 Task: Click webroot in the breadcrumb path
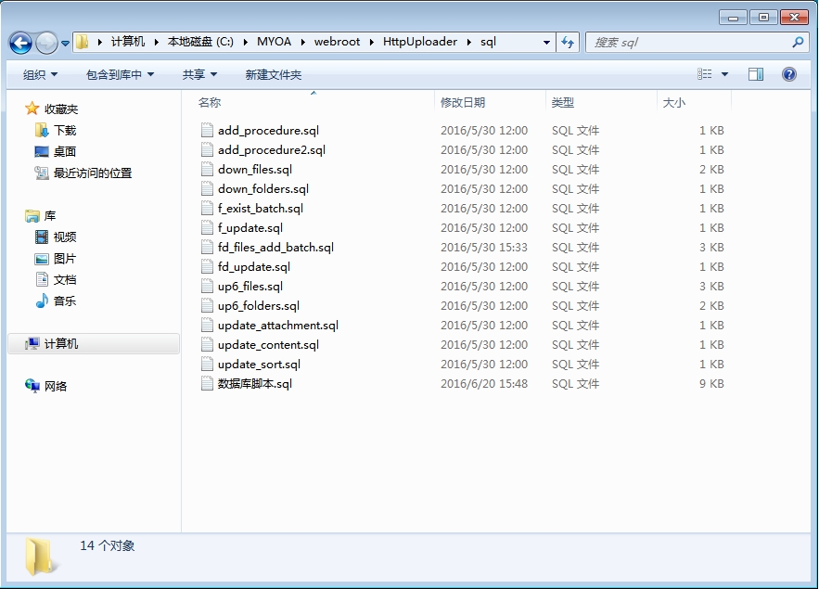[337, 42]
